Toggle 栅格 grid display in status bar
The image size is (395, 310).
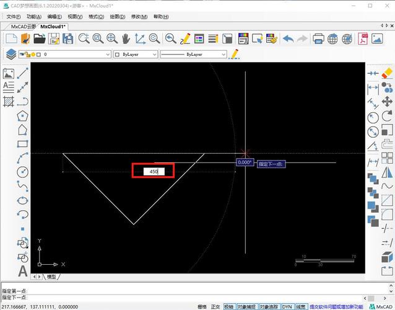coord(202,306)
